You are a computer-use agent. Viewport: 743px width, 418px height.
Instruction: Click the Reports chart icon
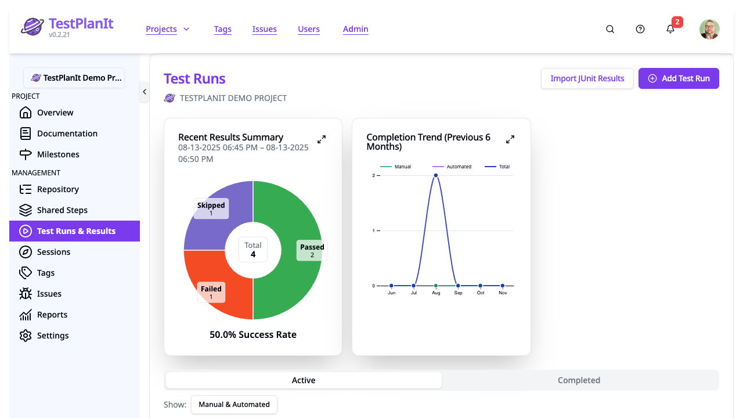point(26,314)
